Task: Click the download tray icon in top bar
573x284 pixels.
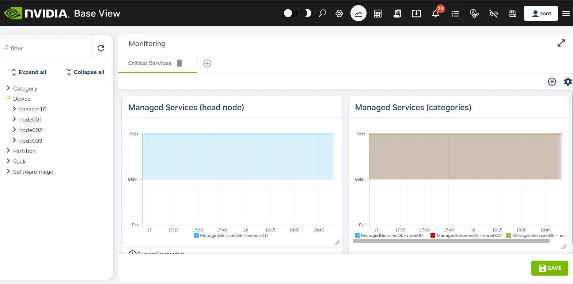Action: (416, 14)
